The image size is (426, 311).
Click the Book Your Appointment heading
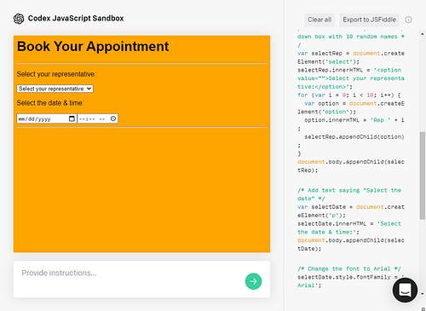point(93,46)
